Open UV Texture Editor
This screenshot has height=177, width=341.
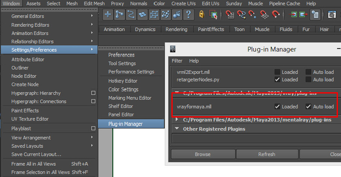[30, 119]
